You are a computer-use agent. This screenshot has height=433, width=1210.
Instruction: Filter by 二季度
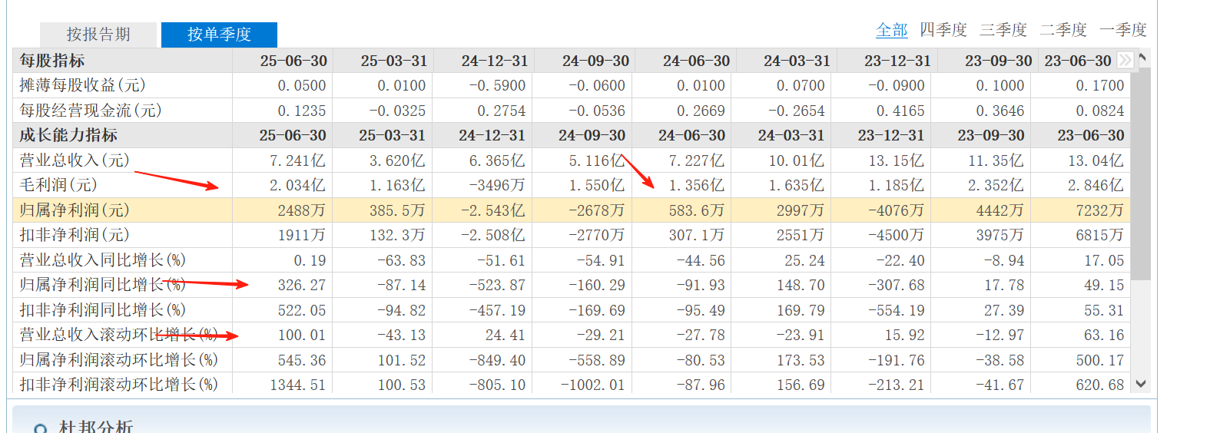coord(1063,30)
